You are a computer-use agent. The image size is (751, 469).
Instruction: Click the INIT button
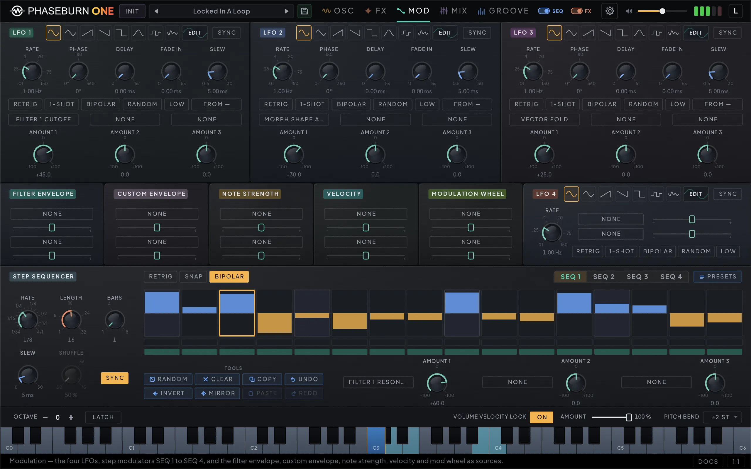[x=132, y=11]
